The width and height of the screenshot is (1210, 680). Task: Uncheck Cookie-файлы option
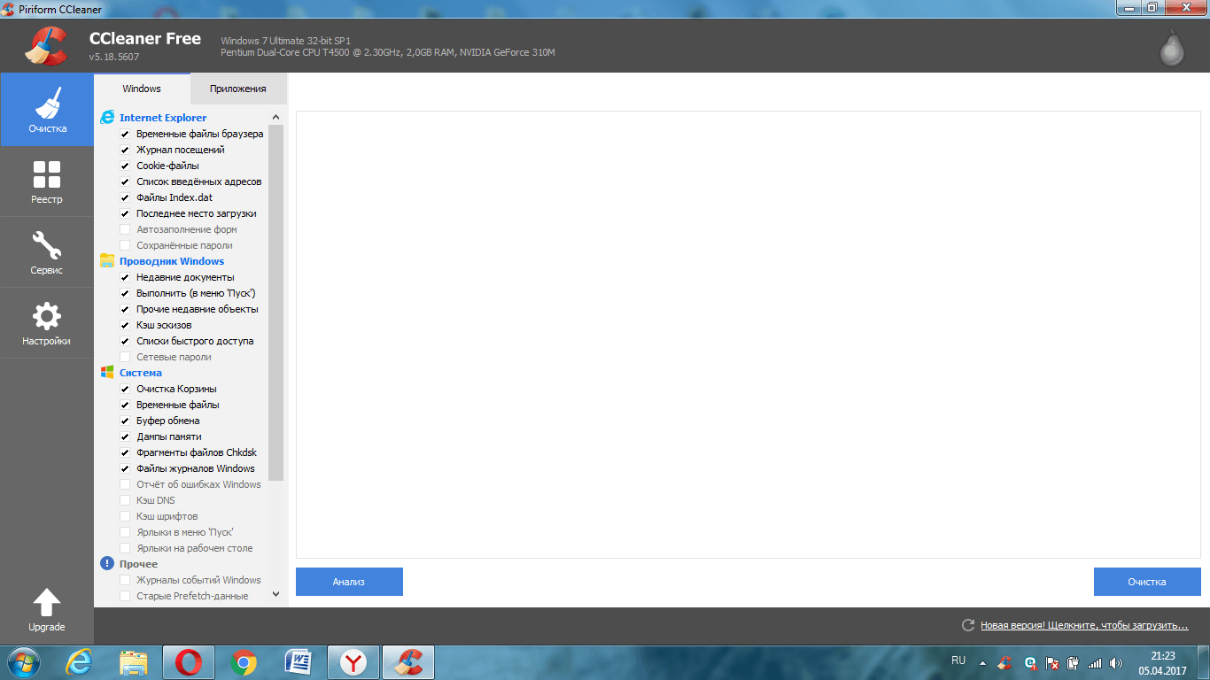coord(125,166)
